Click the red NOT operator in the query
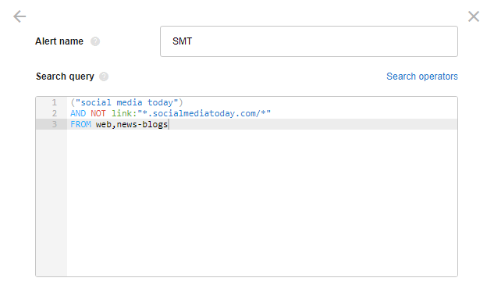The image size is (494, 285). click(98, 113)
